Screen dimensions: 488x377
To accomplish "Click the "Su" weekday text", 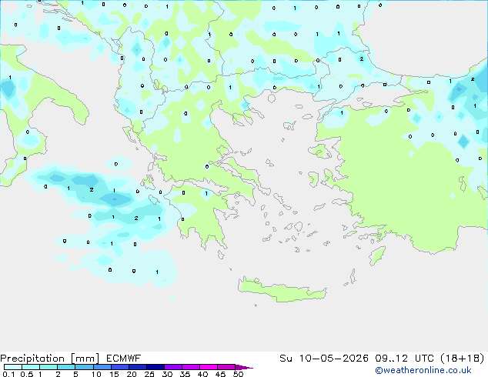I will [286, 359].
